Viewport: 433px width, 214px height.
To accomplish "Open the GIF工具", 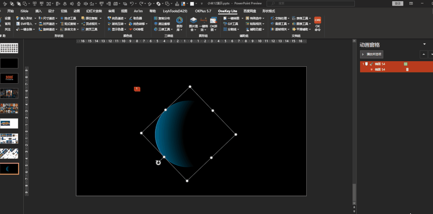I will [x=231, y=24].
